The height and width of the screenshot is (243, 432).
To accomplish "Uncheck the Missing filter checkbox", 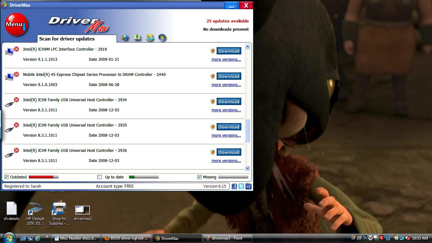I will click(199, 177).
